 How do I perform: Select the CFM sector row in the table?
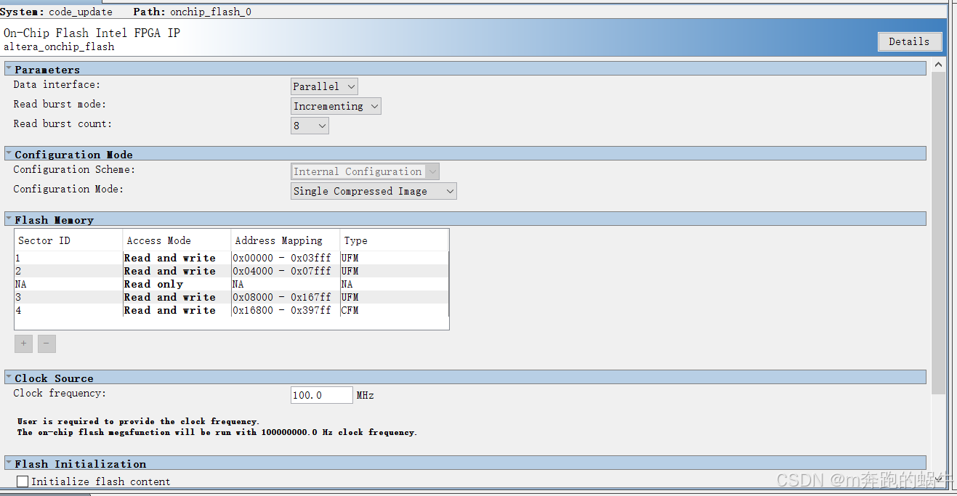click(65, 310)
